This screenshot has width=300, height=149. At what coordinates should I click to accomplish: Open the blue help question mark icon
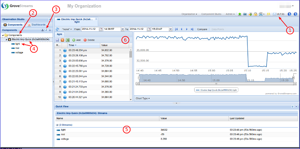(295, 14)
